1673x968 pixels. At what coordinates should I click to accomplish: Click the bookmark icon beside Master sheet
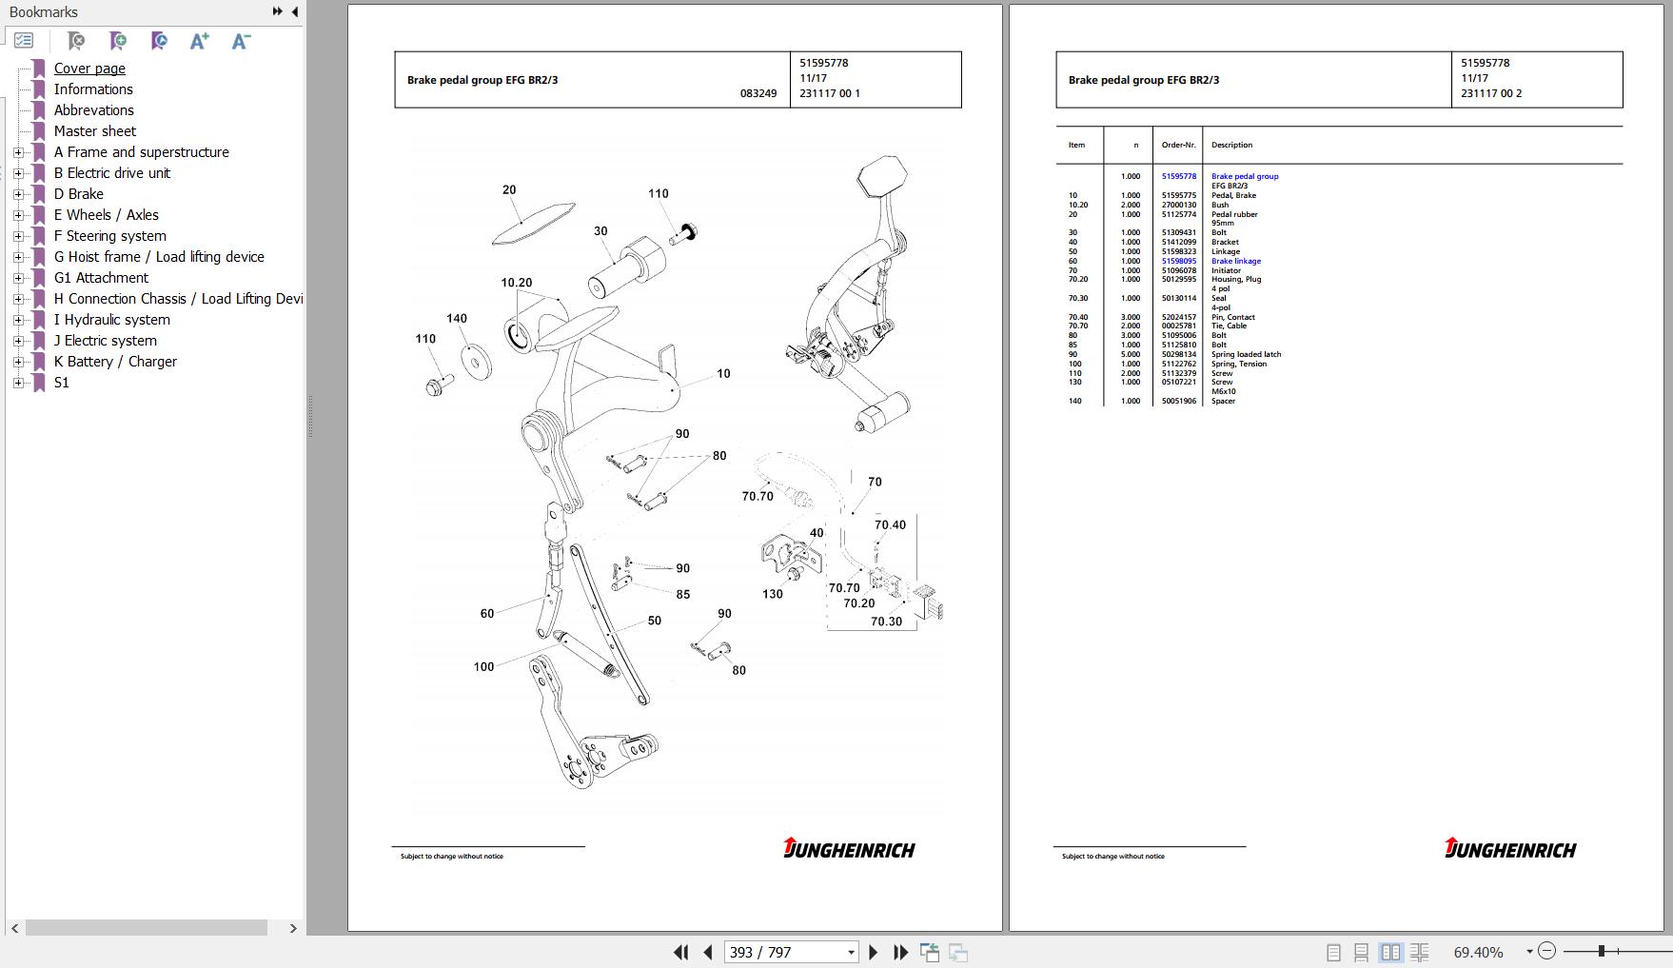point(39,131)
